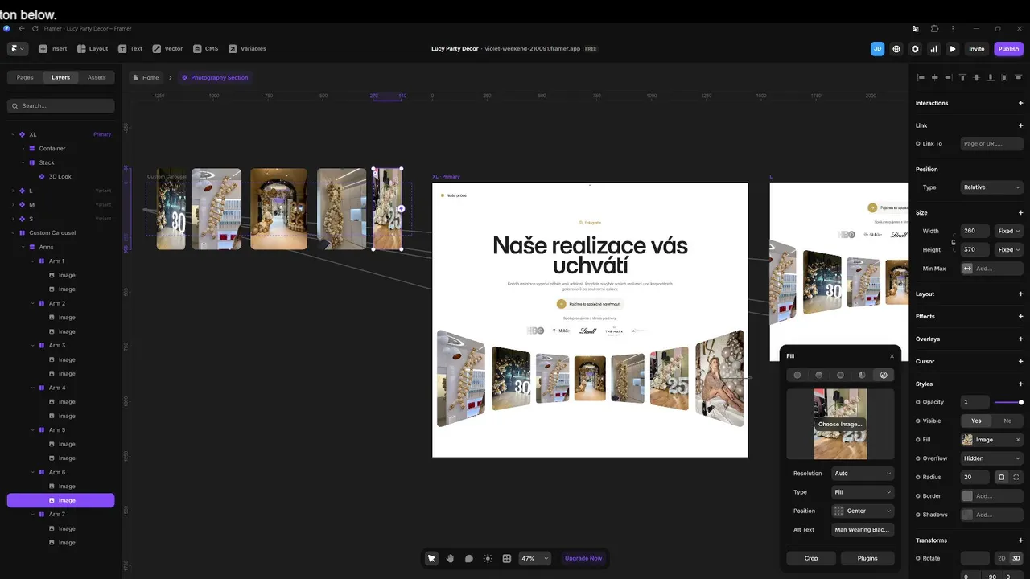Open the Insert tool
1030x579 pixels.
(52, 49)
